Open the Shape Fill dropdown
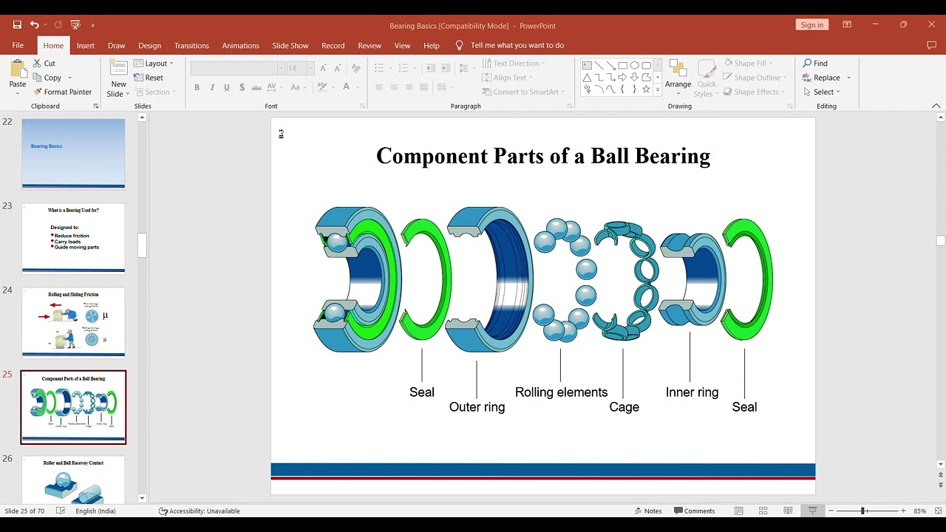Viewport: 946px width, 532px height. (x=747, y=64)
